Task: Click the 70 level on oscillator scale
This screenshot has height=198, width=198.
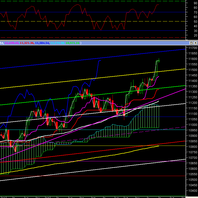Action: tap(195, 12)
